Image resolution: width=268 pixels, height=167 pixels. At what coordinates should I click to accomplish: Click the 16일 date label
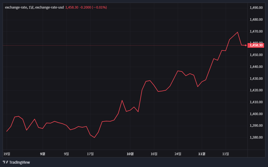[154, 154]
